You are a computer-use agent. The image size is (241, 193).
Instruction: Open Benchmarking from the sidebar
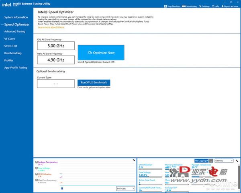13,53
